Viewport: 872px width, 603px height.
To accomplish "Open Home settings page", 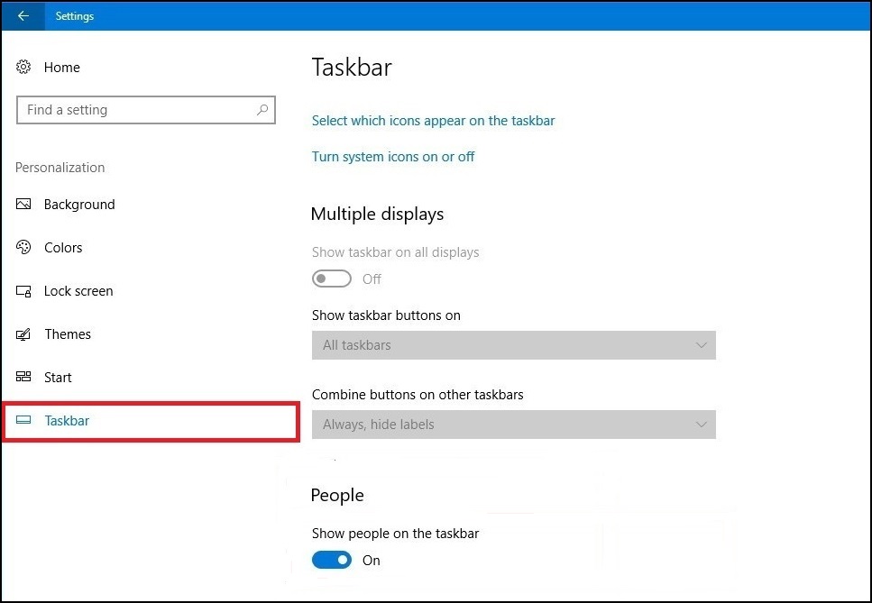I will pos(61,68).
